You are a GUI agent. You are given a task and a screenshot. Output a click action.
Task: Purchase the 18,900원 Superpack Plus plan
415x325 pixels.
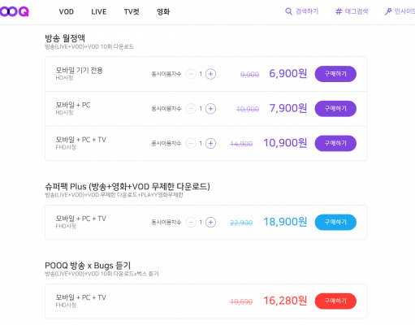[335, 223]
